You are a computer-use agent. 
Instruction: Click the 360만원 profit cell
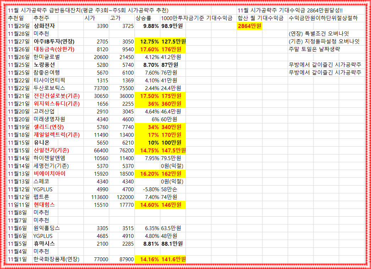(173, 104)
